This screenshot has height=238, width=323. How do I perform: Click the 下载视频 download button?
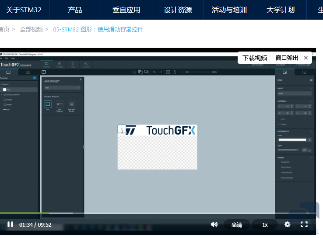tap(255, 58)
